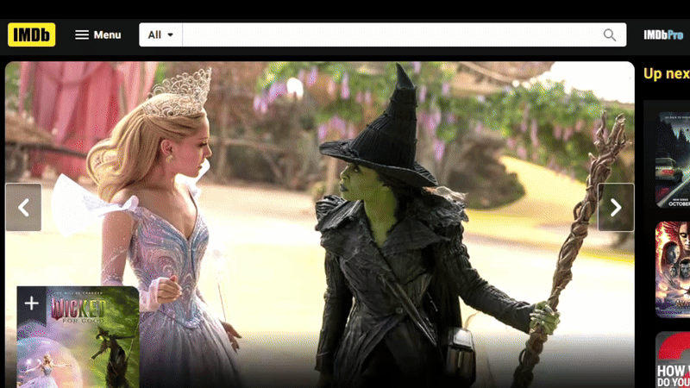
Task: Open the IMDbPro link
Action: pyautogui.click(x=663, y=34)
